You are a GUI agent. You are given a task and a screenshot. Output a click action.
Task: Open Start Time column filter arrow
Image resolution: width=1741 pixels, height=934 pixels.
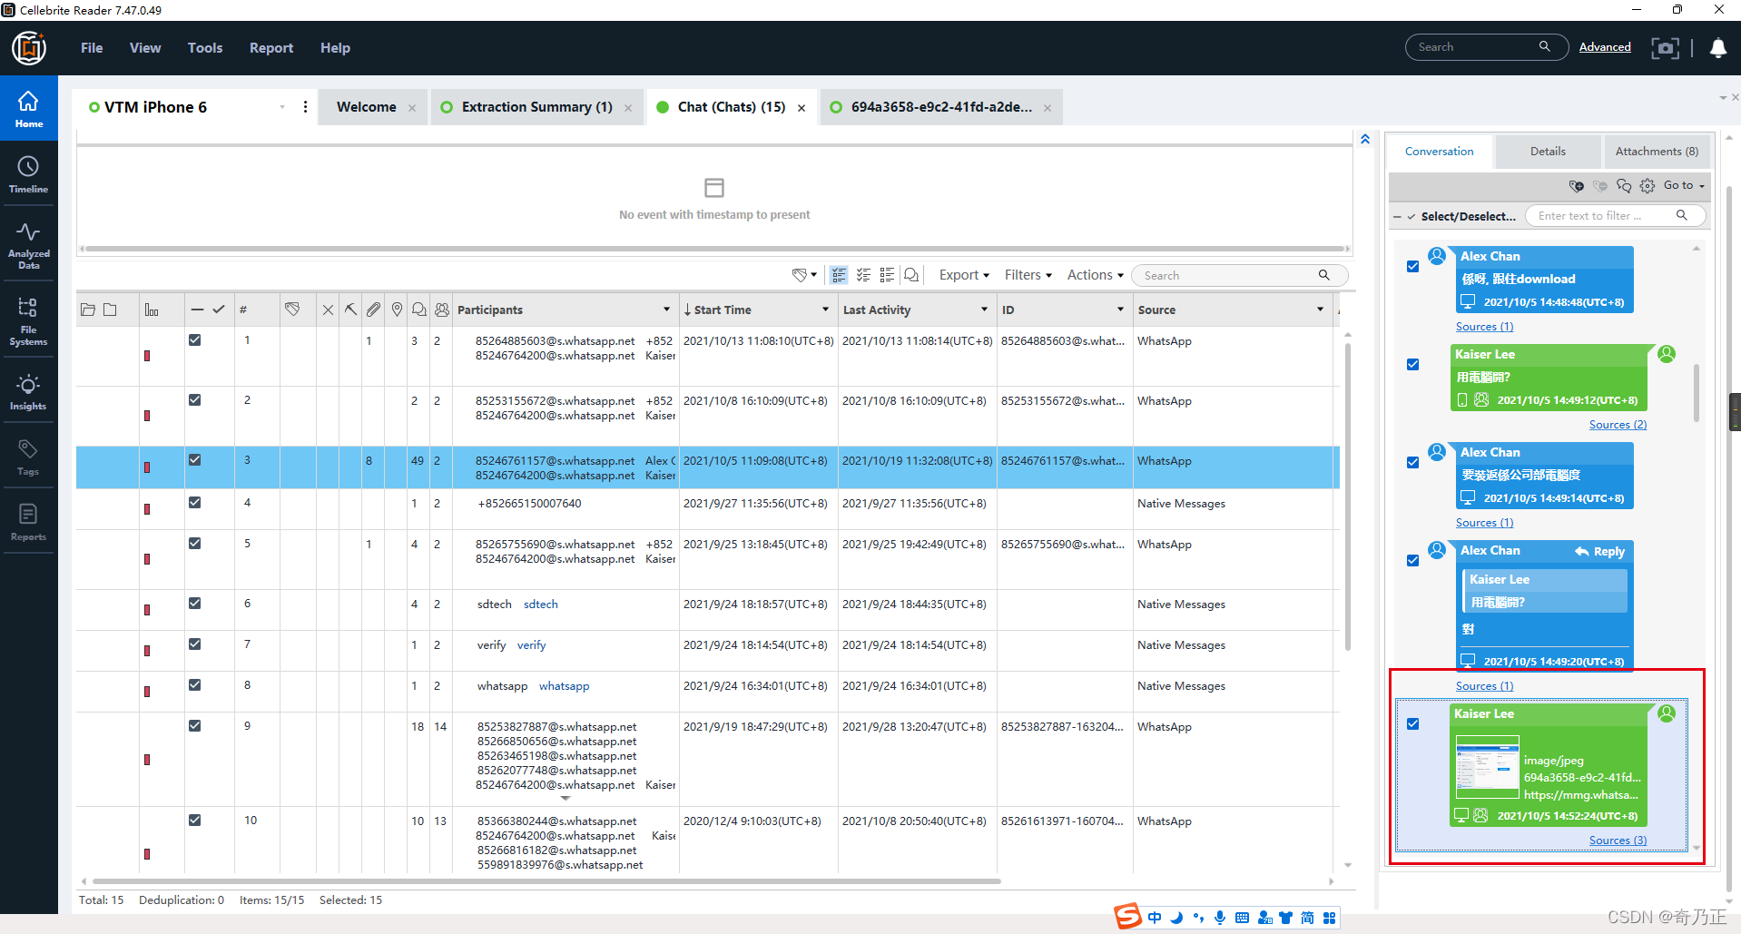(x=825, y=310)
